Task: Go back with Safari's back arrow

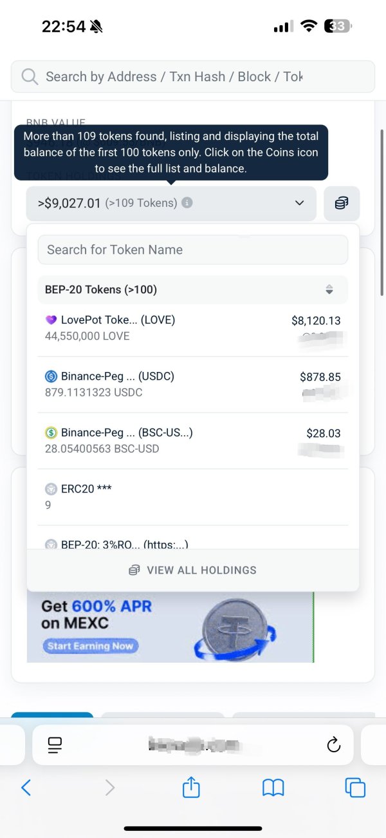Action: (x=26, y=787)
